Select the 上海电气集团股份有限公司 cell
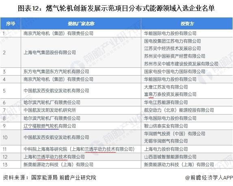 81,52
